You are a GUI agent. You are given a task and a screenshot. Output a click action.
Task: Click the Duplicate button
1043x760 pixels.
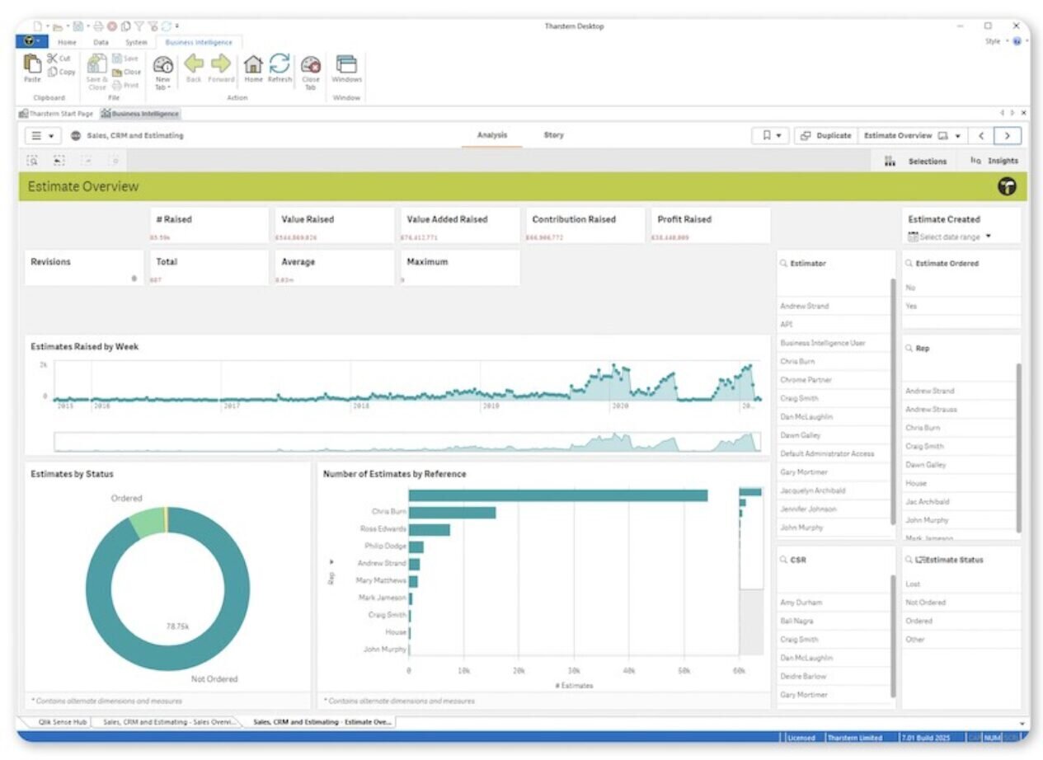point(825,136)
